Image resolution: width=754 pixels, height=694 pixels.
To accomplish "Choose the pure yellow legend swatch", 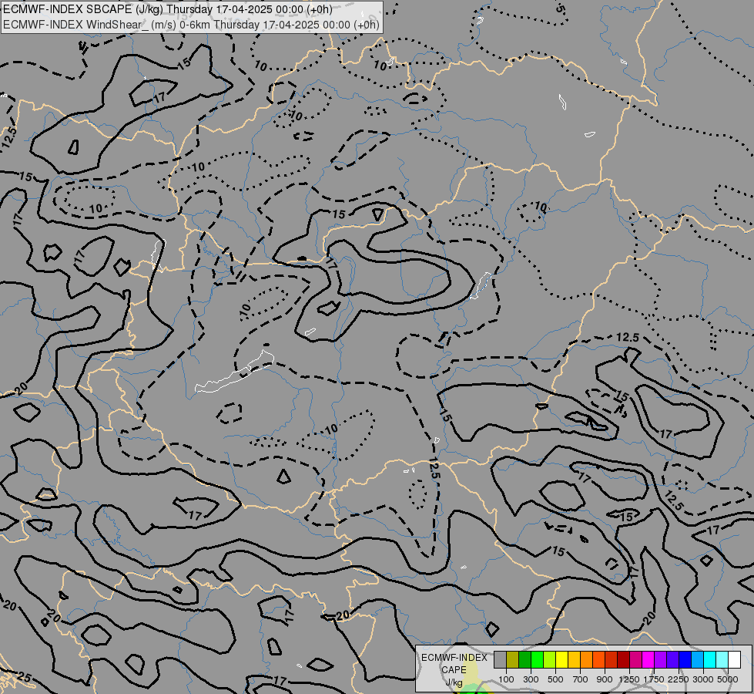I will point(562,659).
